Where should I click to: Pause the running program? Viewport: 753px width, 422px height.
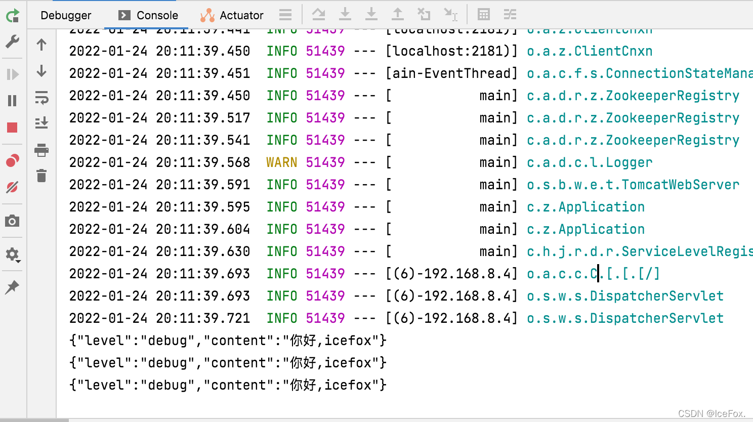(12, 101)
